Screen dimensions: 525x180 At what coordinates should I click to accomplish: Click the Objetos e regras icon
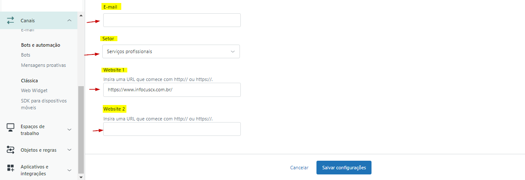[11, 150]
